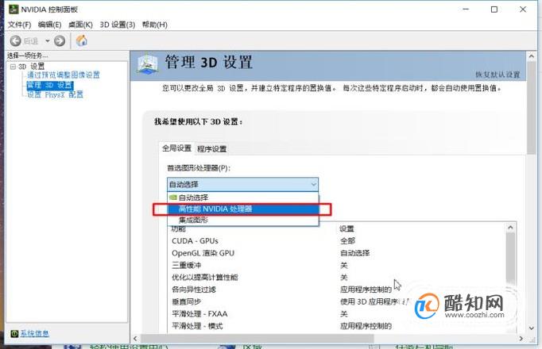Select 管理 3D 设置 in the tree
This screenshot has width=542, height=349.
[x=50, y=85]
